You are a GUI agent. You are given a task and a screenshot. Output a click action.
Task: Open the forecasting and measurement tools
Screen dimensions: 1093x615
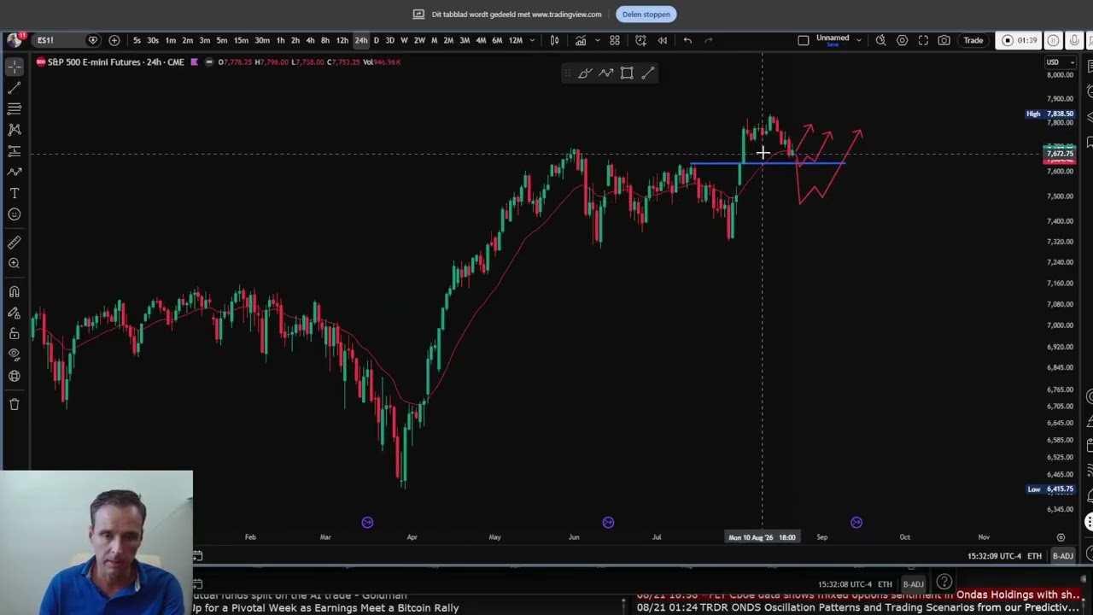[x=15, y=151]
